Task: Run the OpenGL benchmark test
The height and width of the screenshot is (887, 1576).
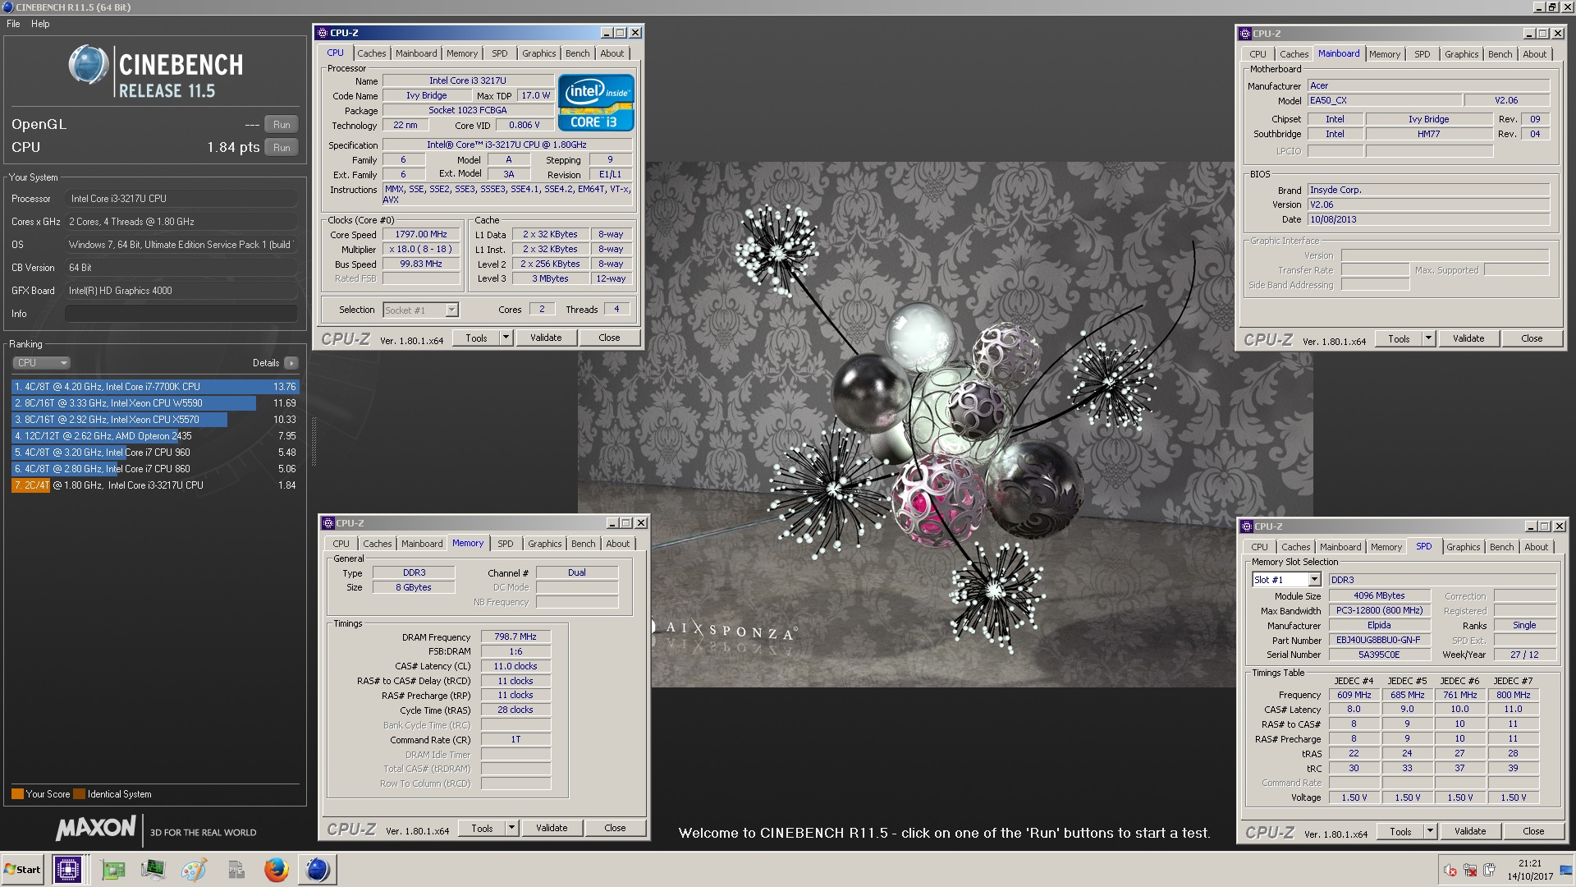Action: [282, 125]
